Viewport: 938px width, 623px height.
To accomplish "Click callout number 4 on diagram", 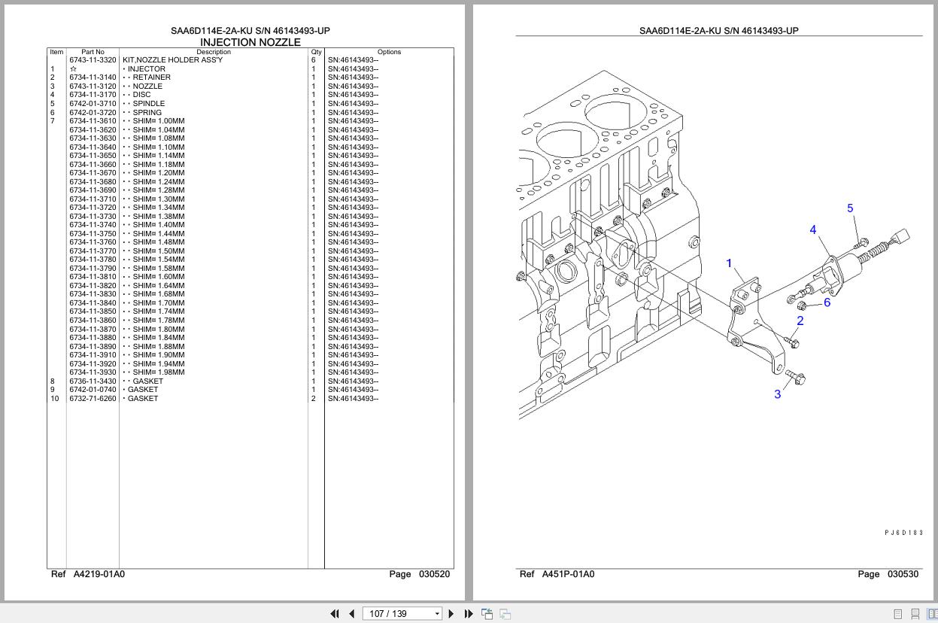I will click(813, 229).
